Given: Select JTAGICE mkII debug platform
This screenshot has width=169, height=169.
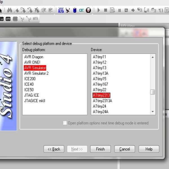Looking at the screenshot, I should (x=35, y=101).
